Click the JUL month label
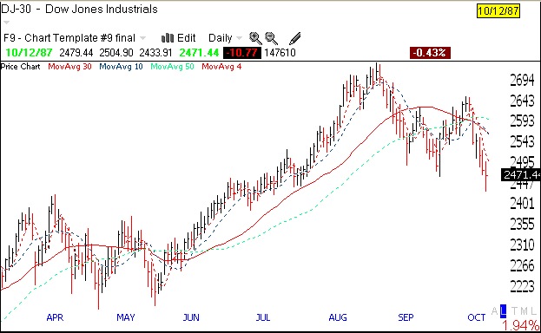Image resolution: width=541 pixels, height=333 pixels. click(x=263, y=317)
